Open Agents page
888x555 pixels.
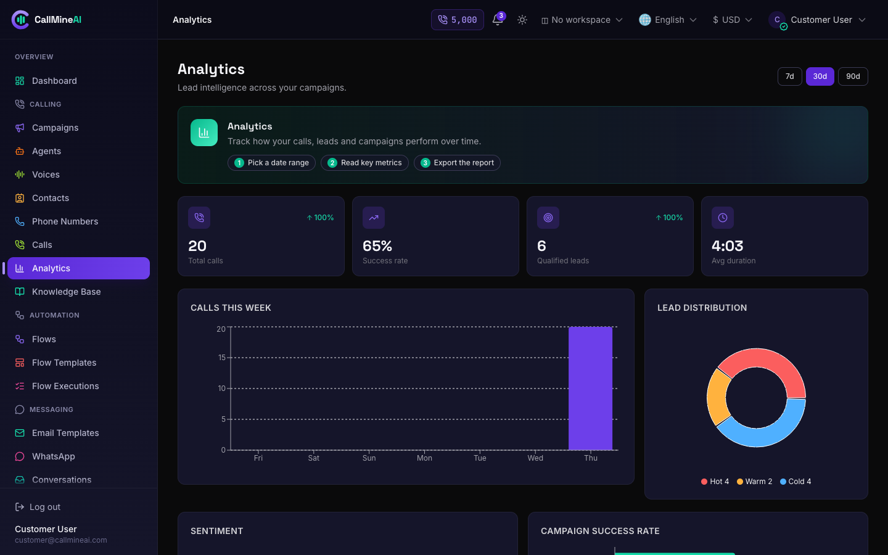pyautogui.click(x=78, y=151)
